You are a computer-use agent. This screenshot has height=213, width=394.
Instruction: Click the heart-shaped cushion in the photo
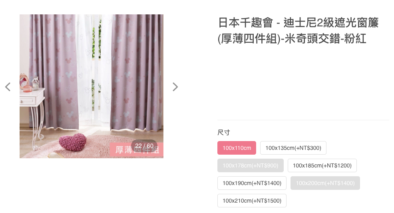pyautogui.click(x=73, y=142)
